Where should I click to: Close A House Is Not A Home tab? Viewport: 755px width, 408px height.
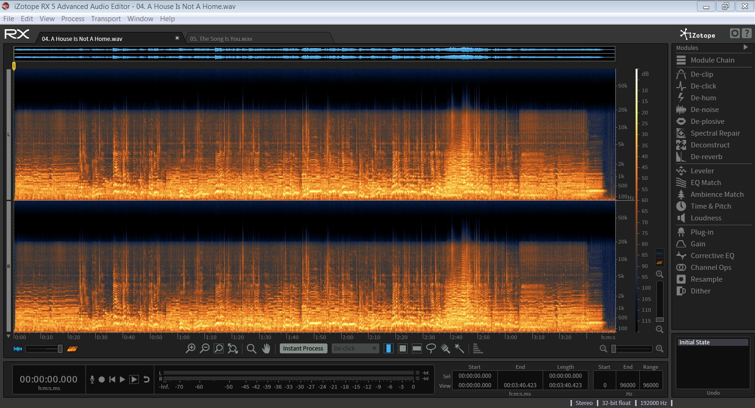coord(177,38)
